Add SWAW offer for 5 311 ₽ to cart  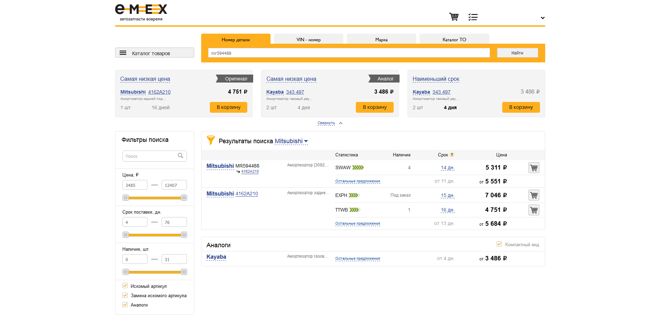click(x=534, y=167)
